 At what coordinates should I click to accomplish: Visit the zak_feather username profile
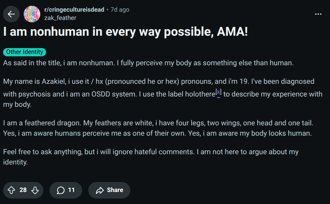pyautogui.click(x=60, y=18)
